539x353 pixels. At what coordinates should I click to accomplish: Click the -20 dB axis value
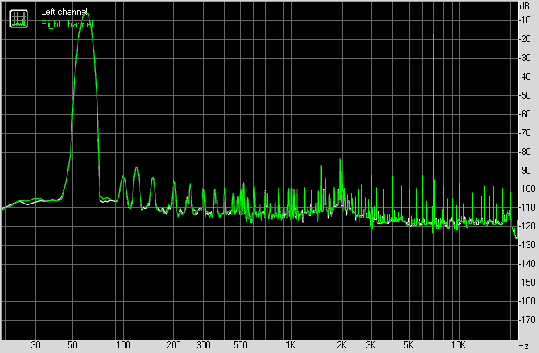(525, 39)
